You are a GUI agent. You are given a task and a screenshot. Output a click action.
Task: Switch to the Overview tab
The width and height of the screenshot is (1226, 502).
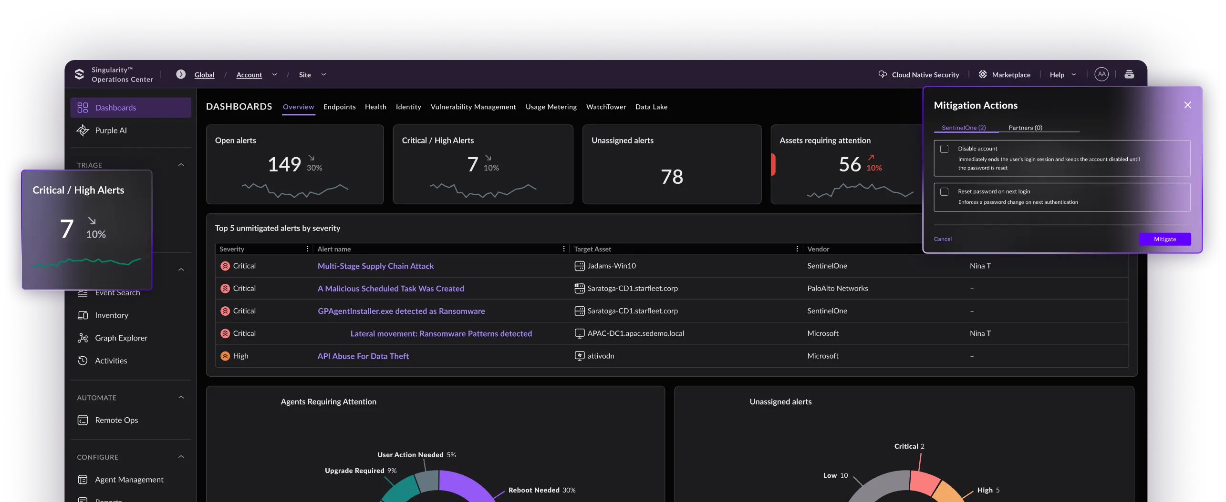coord(298,107)
